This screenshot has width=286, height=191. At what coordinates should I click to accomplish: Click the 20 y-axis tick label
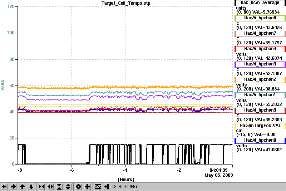click(x=12, y=138)
